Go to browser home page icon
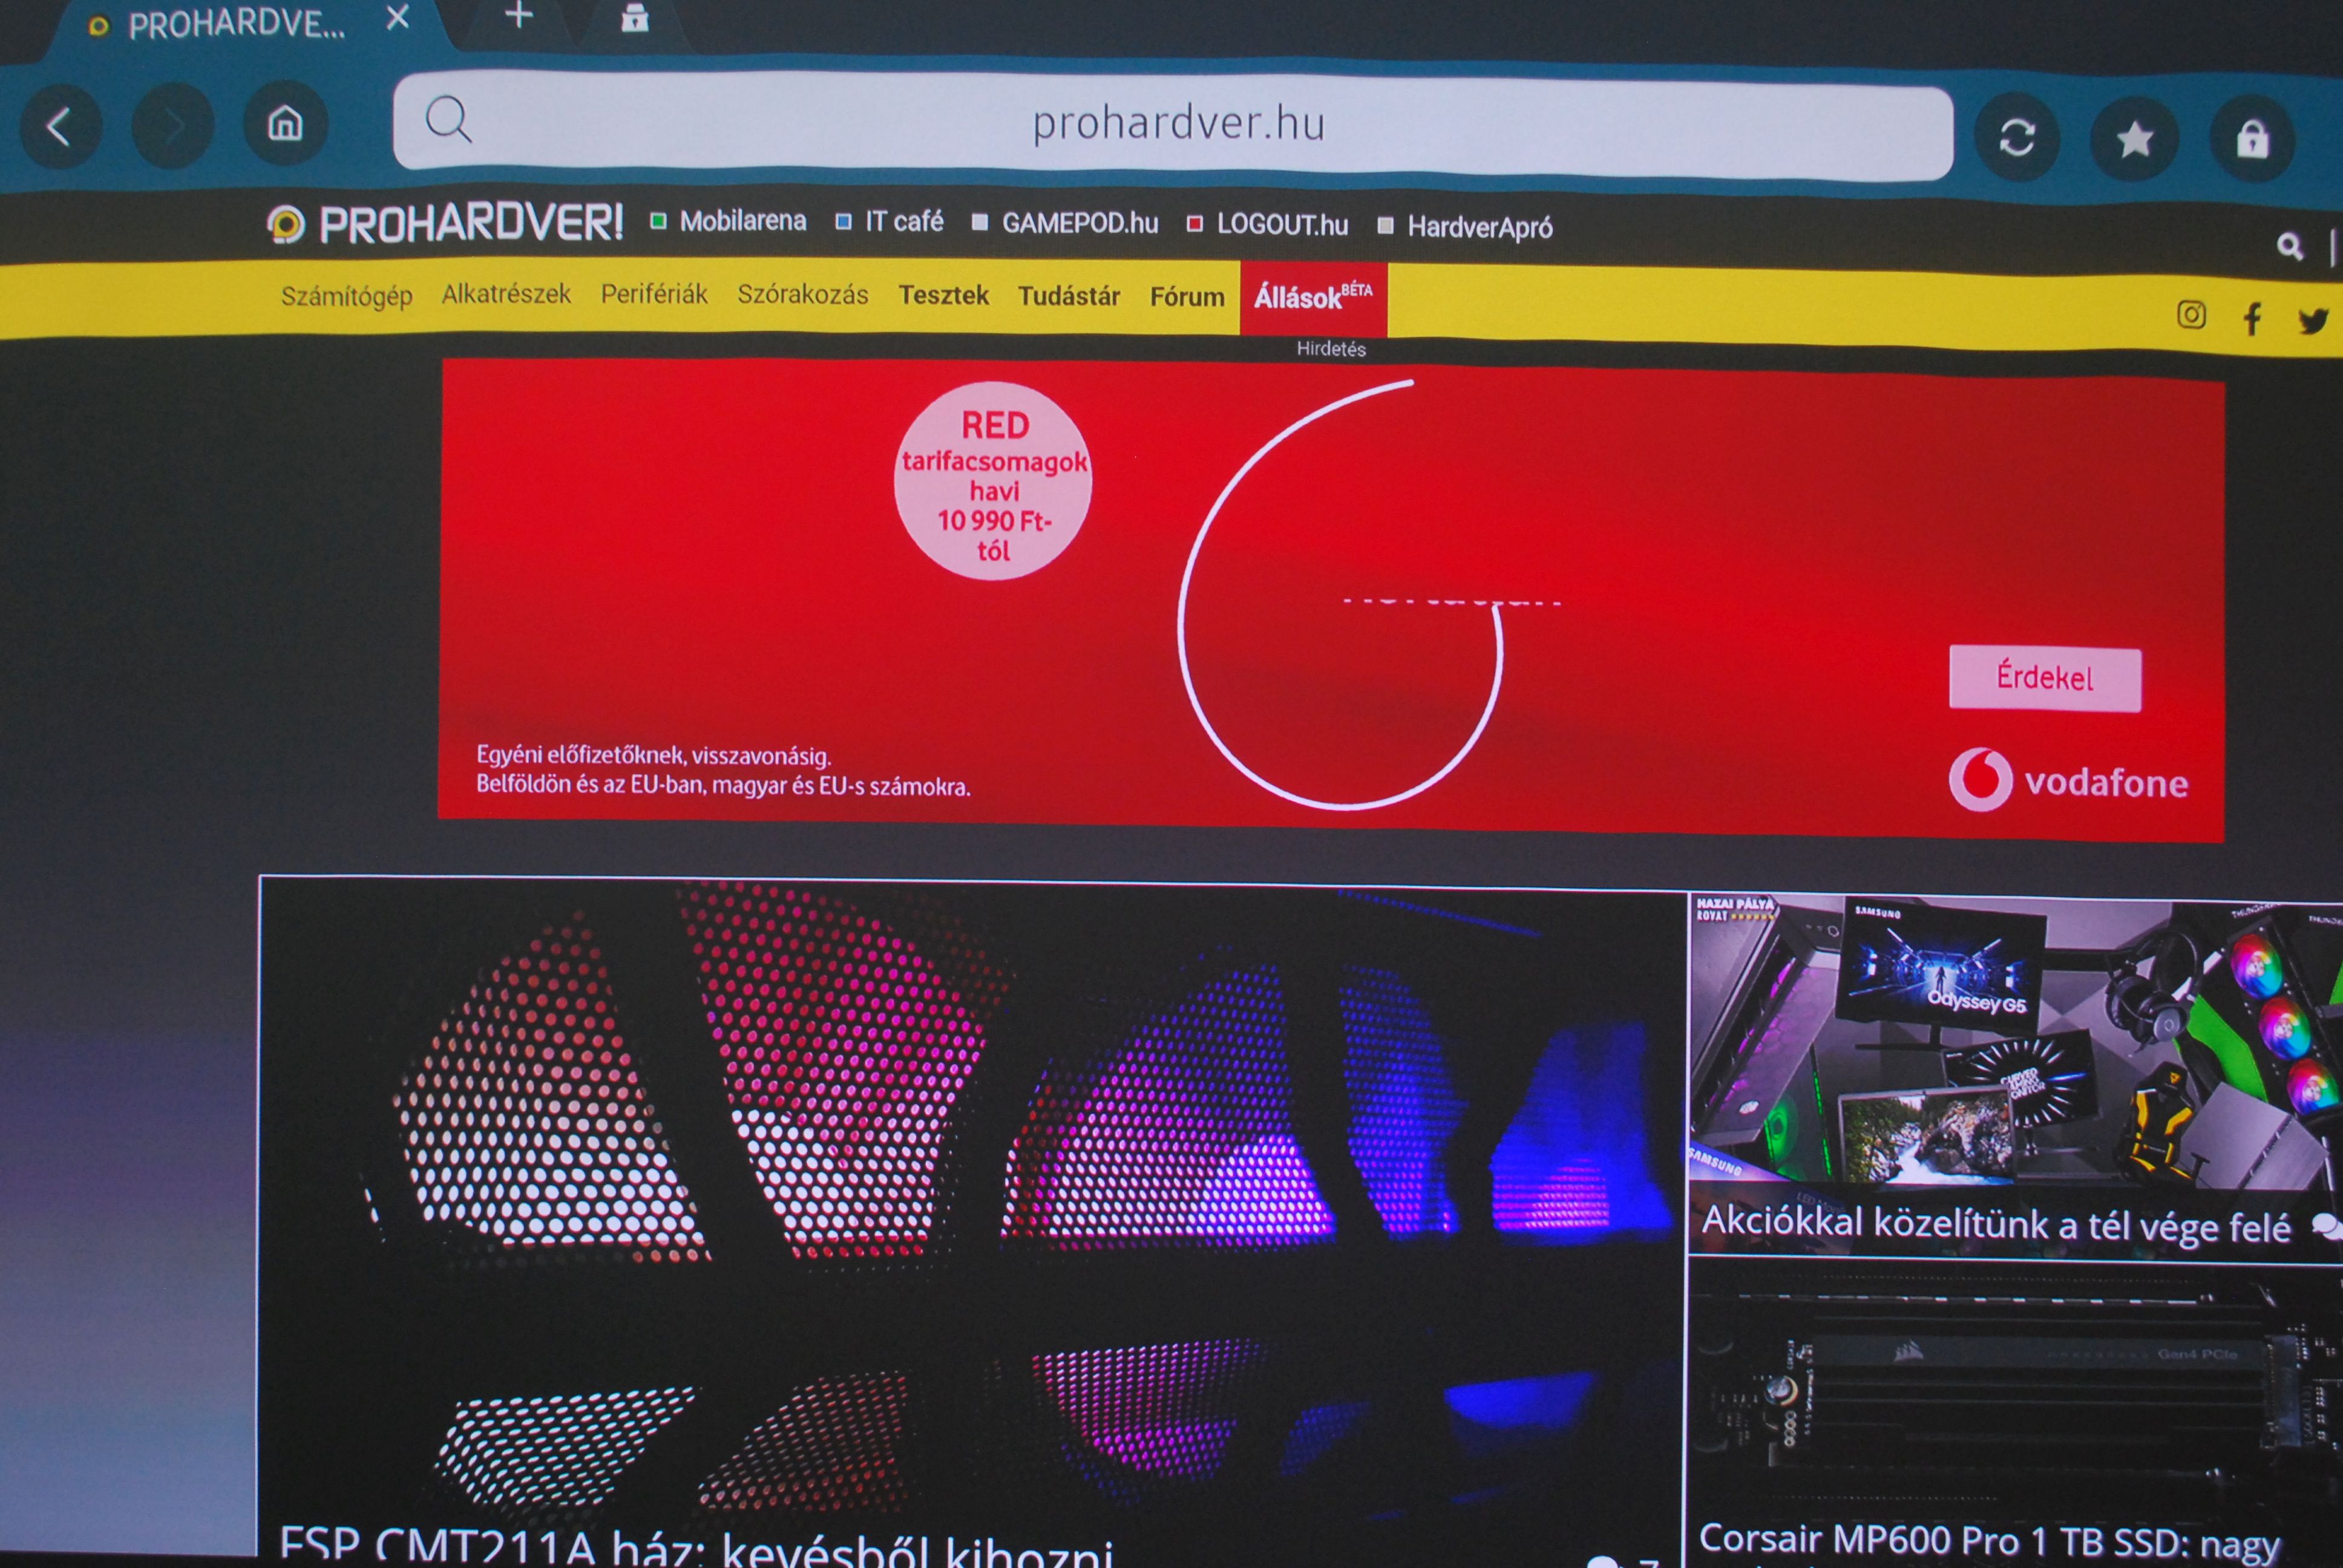This screenshot has height=1568, width=2343. (286, 123)
